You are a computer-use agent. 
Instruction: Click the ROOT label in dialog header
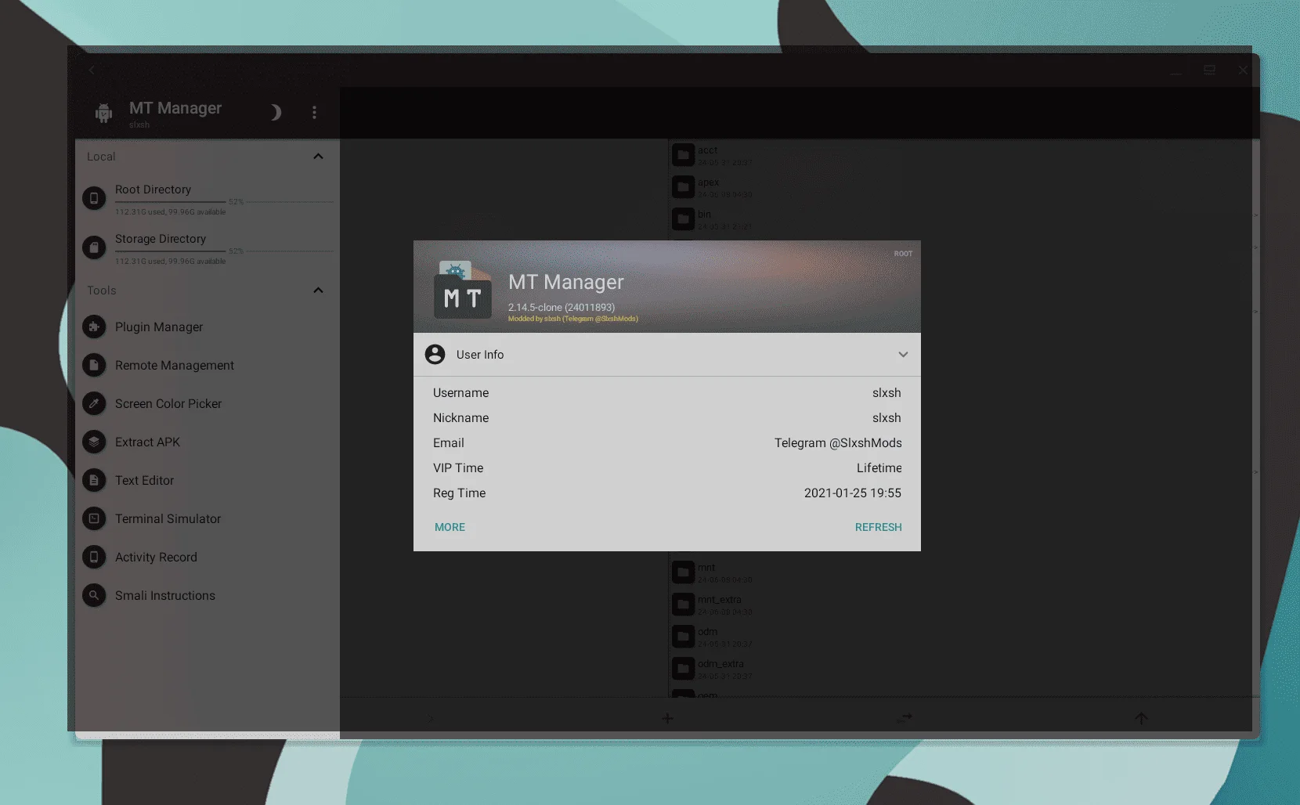[x=903, y=254]
